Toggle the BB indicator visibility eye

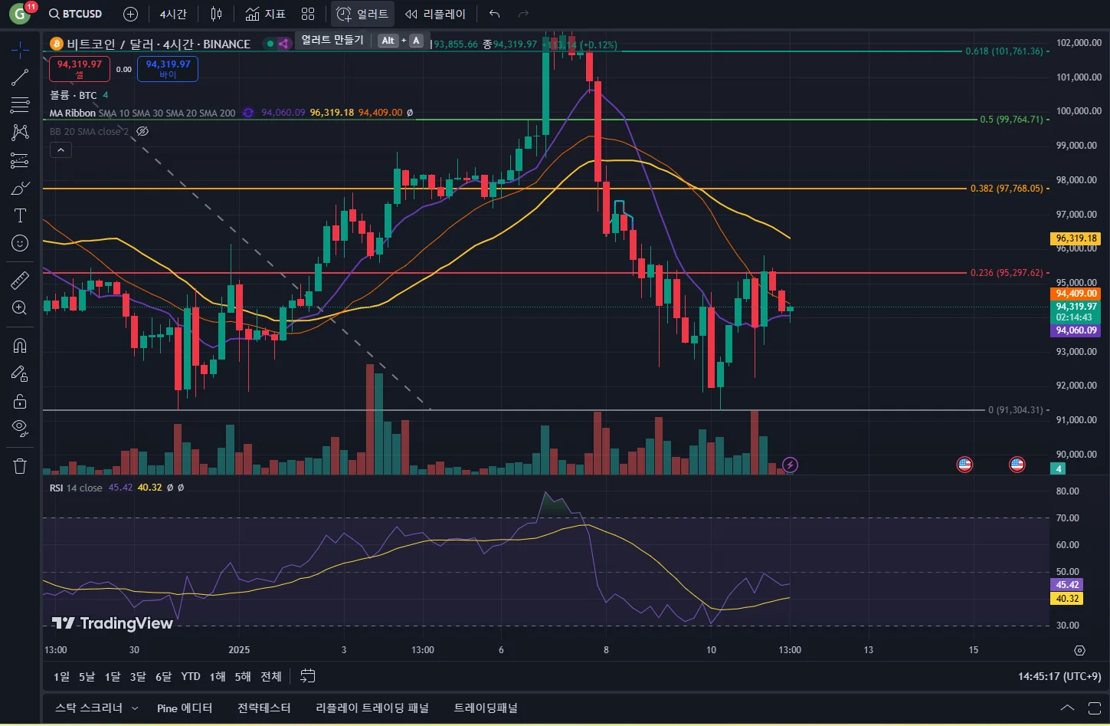pos(142,131)
